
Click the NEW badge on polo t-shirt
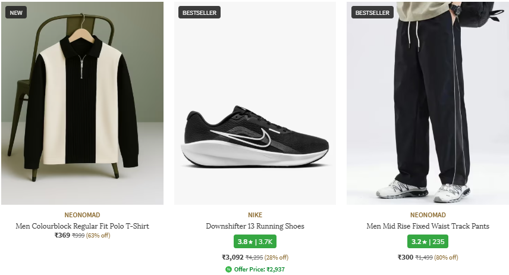click(15, 12)
